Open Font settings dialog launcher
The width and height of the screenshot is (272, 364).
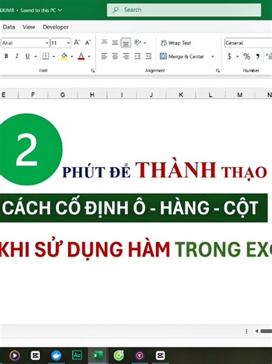(92, 71)
